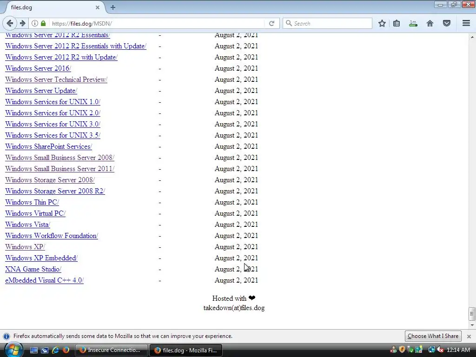Open Windows Services for UNIX 3.0
The width and height of the screenshot is (476, 357).
pos(53,124)
